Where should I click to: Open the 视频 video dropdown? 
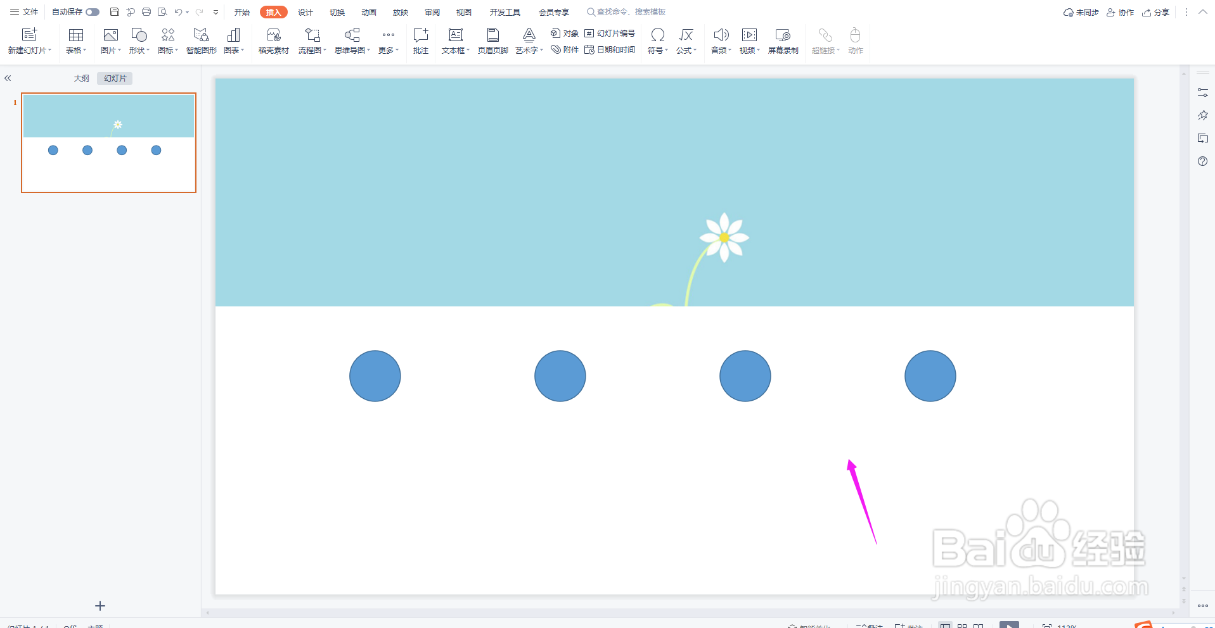[750, 41]
